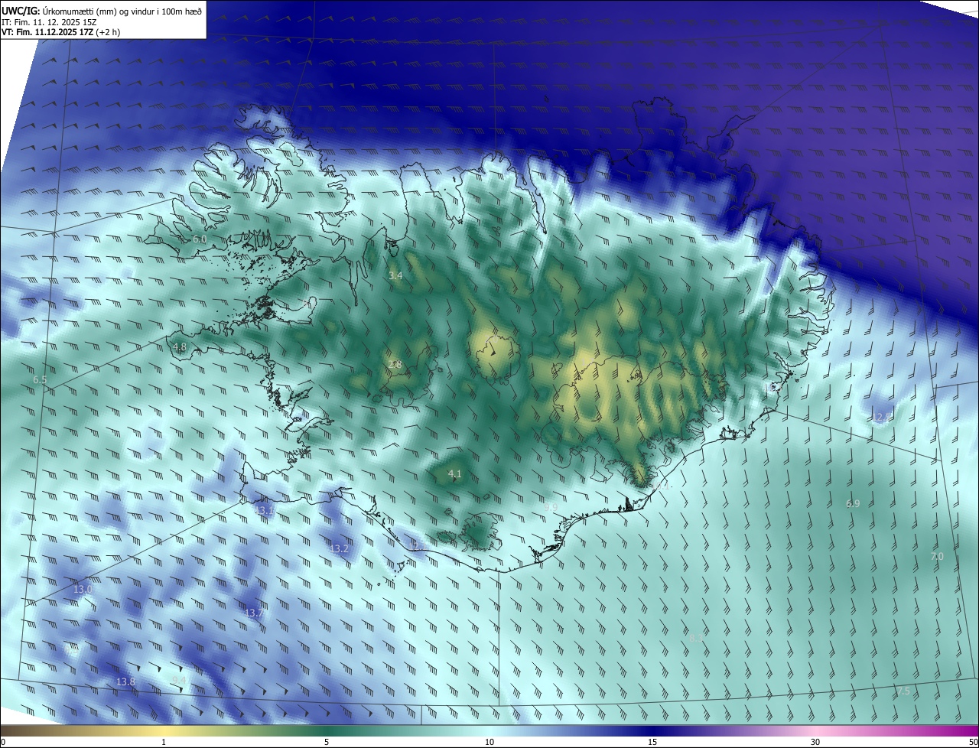Click the 8.3 value south of Iceland

[696, 637]
